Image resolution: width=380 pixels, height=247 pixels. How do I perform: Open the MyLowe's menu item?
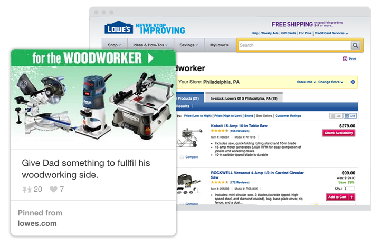point(219,45)
